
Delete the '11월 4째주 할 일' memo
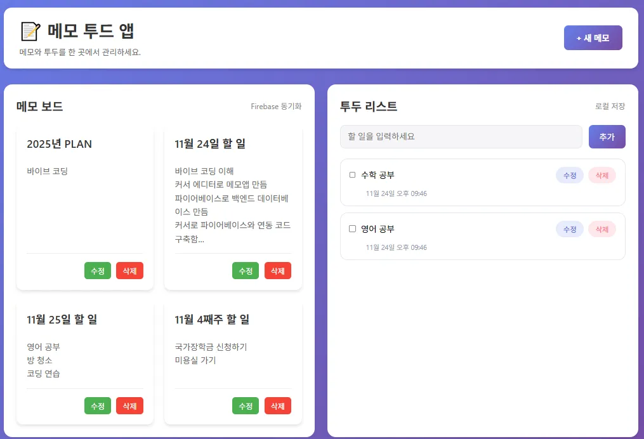(277, 405)
